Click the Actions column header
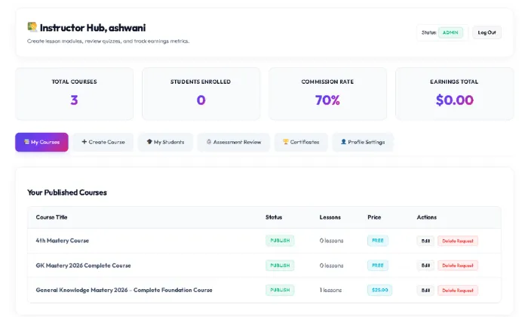The image size is (528, 317). coord(427,217)
